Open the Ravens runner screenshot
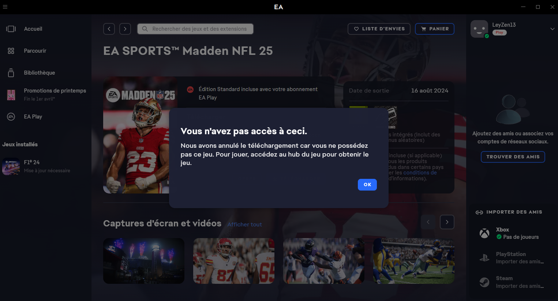This screenshot has width=558, height=301. click(324, 261)
